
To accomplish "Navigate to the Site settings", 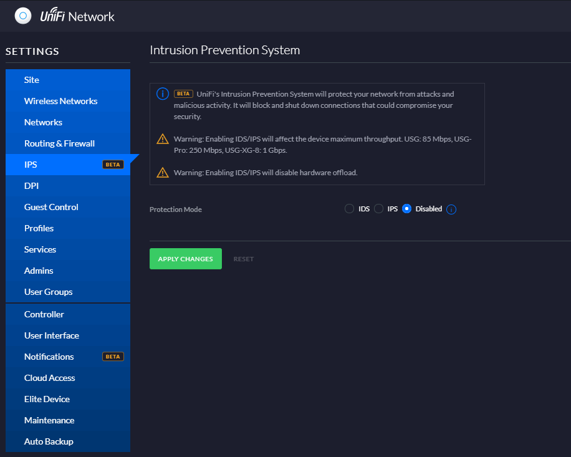I will (32, 80).
